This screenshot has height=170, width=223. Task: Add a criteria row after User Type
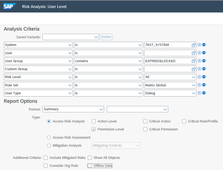click(199, 93)
